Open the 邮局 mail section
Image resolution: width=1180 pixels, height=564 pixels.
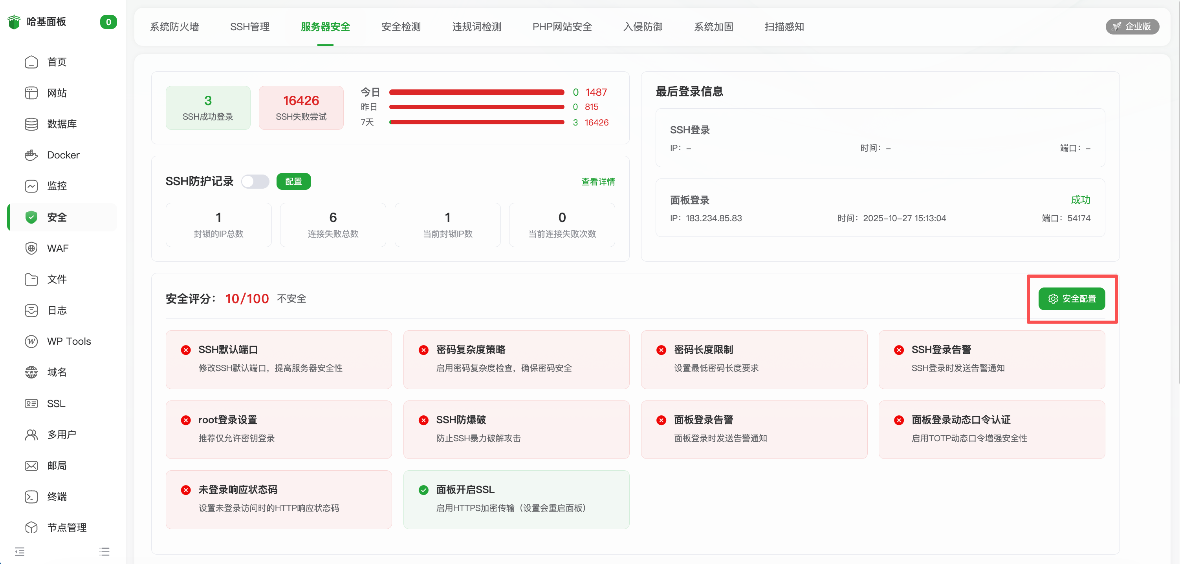[56, 465]
